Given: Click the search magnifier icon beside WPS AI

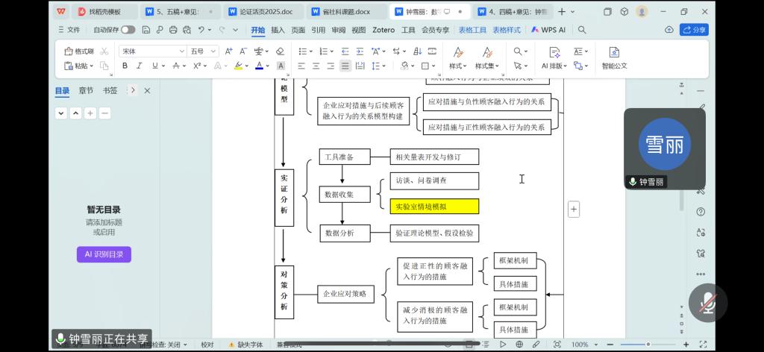Looking at the screenshot, I should [582, 30].
